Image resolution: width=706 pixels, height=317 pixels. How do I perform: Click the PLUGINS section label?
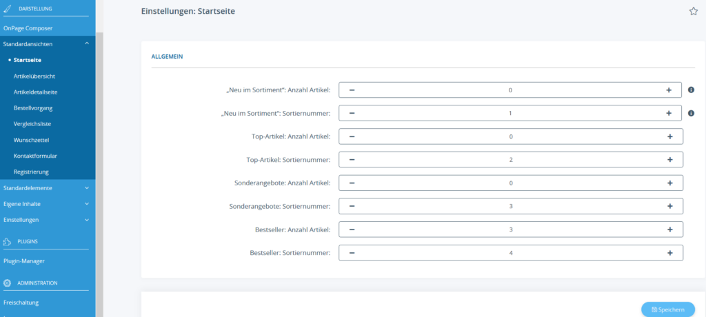click(28, 241)
